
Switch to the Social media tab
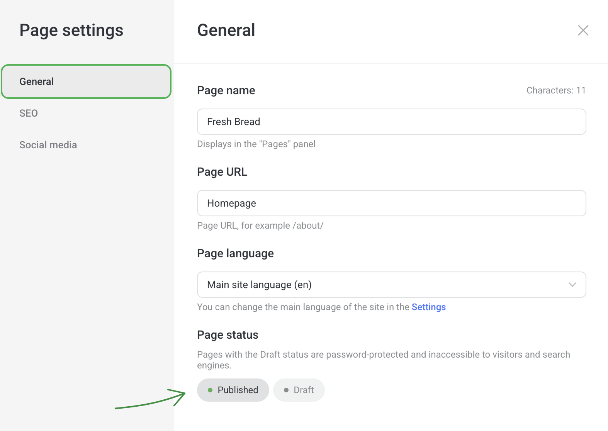pyautogui.click(x=48, y=145)
